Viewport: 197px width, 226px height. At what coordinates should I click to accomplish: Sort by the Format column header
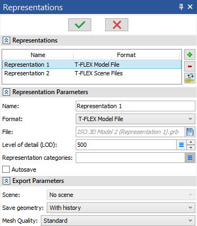click(x=126, y=55)
